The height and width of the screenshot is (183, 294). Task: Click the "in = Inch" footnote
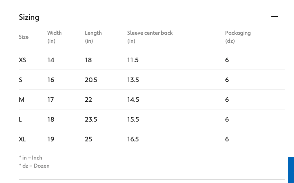[x=31, y=158]
